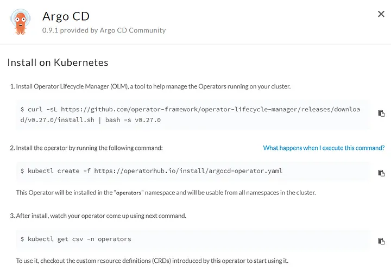The image size is (391, 278).
Task: Close the Argo CD install dialog
Action: point(381,14)
